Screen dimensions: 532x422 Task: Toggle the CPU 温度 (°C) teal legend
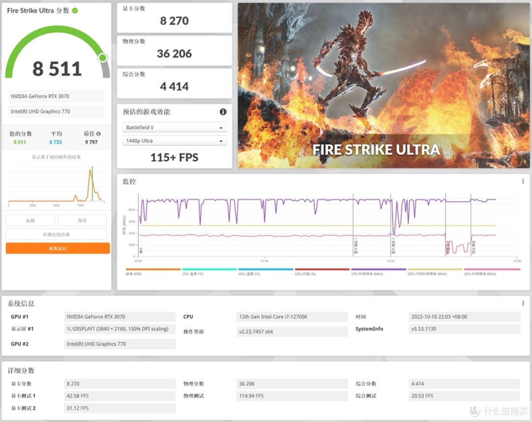click(x=209, y=272)
